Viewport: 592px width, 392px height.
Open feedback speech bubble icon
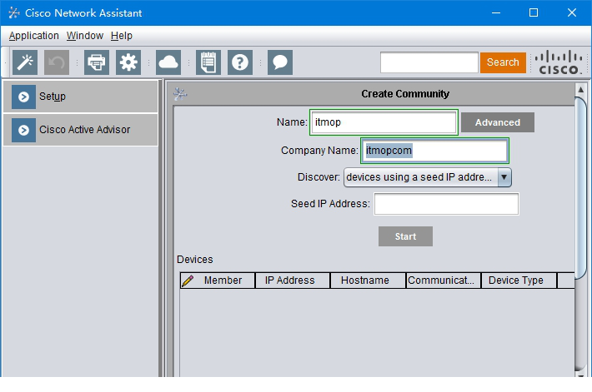click(280, 62)
